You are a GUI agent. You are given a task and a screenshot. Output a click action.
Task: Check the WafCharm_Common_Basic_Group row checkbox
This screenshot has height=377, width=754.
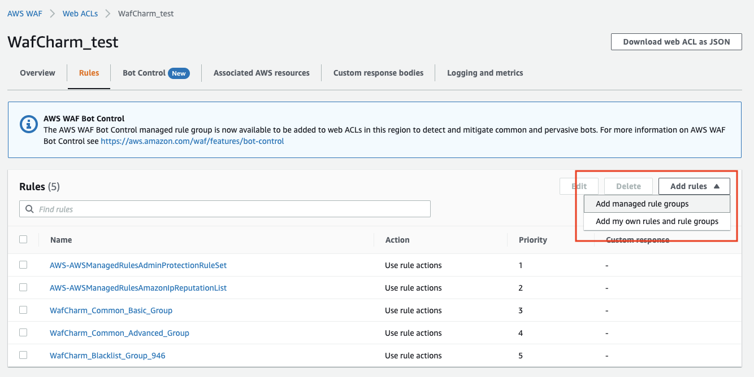(23, 310)
